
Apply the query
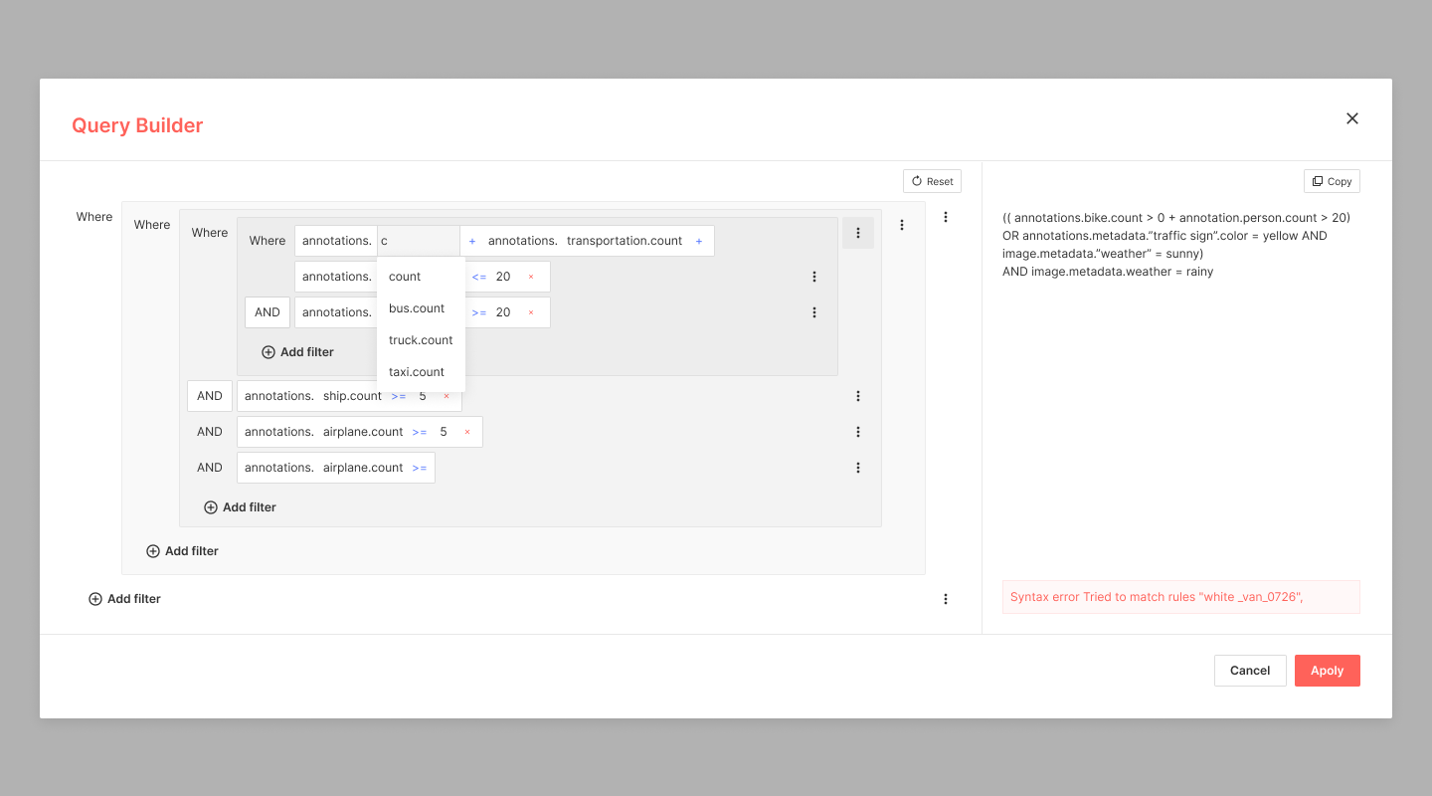click(x=1327, y=670)
